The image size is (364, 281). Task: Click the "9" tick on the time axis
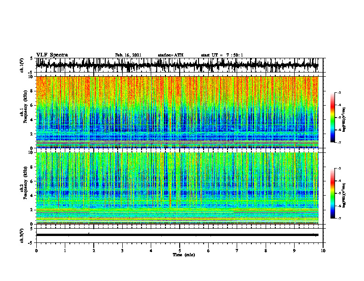(294, 251)
